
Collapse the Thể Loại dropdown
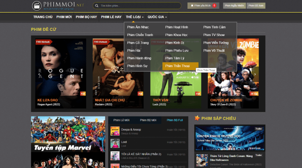point(134,17)
